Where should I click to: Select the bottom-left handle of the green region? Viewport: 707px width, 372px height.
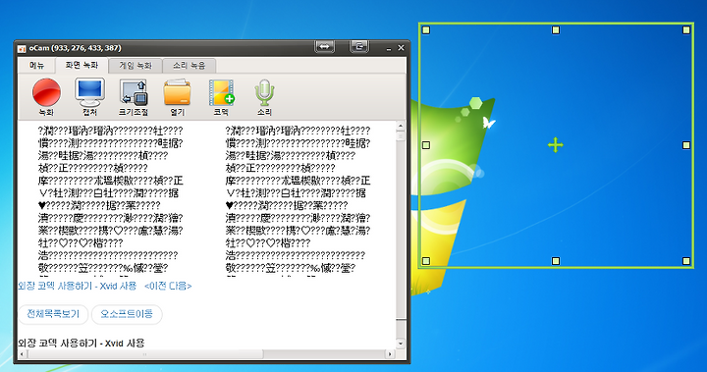426,261
